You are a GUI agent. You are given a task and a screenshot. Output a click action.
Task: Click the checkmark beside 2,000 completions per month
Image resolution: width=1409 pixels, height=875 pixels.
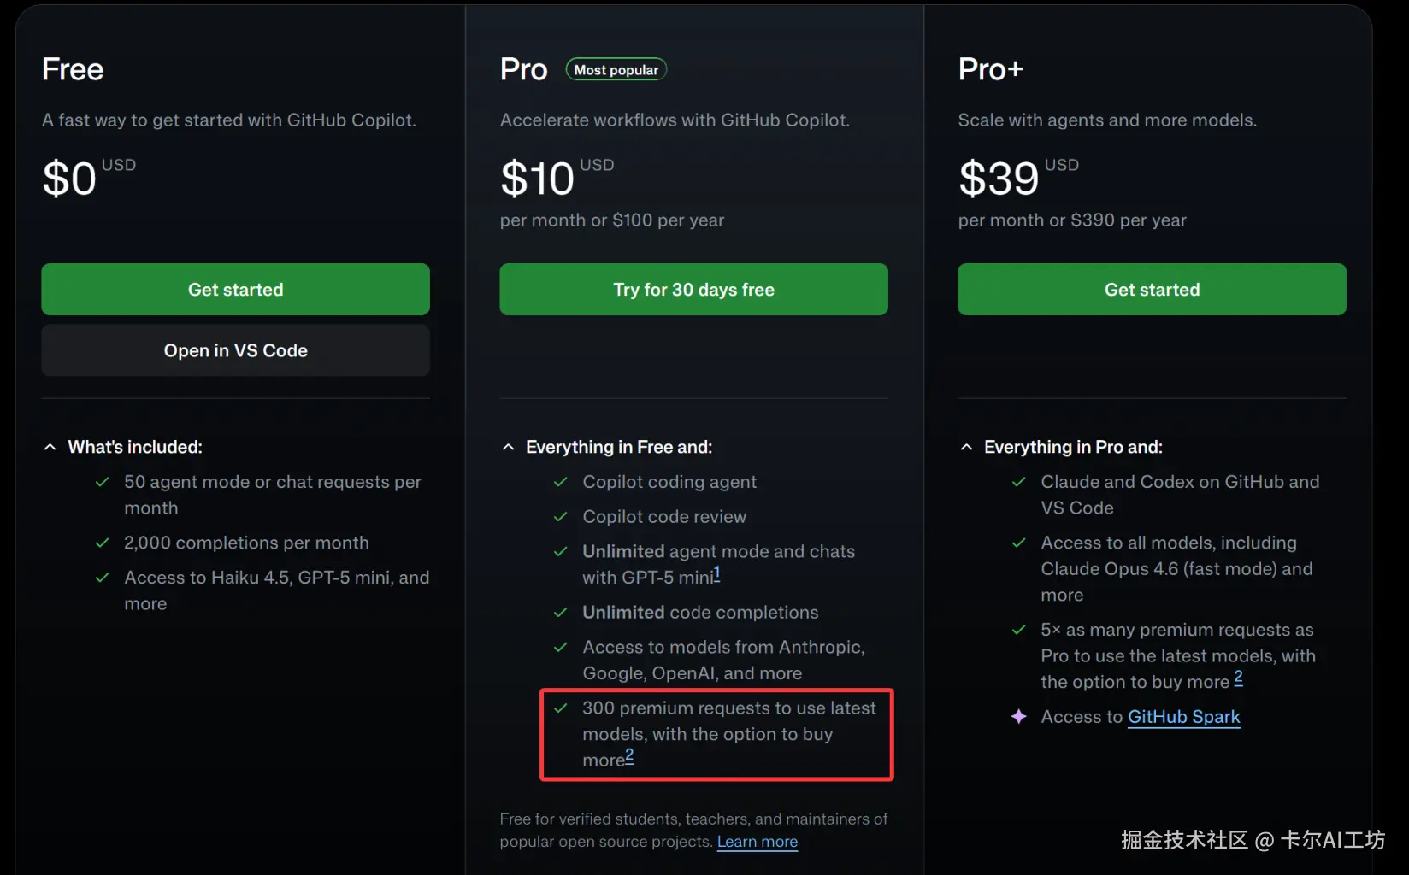(103, 543)
